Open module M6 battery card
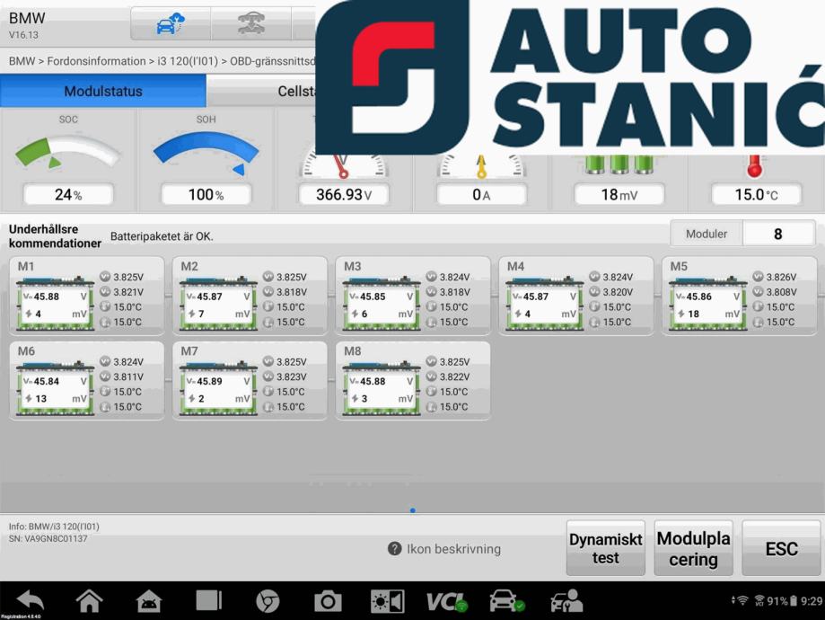The image size is (825, 620). click(87, 380)
